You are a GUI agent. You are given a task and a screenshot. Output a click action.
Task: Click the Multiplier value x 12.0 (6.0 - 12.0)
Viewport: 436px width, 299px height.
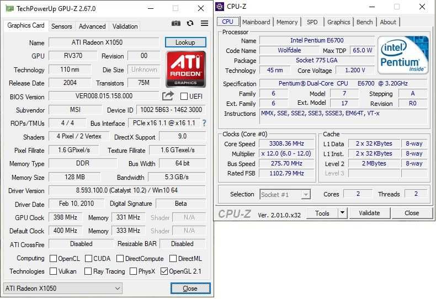click(286, 154)
